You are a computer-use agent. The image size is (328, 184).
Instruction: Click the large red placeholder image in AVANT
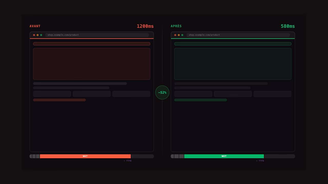pyautogui.click(x=92, y=64)
